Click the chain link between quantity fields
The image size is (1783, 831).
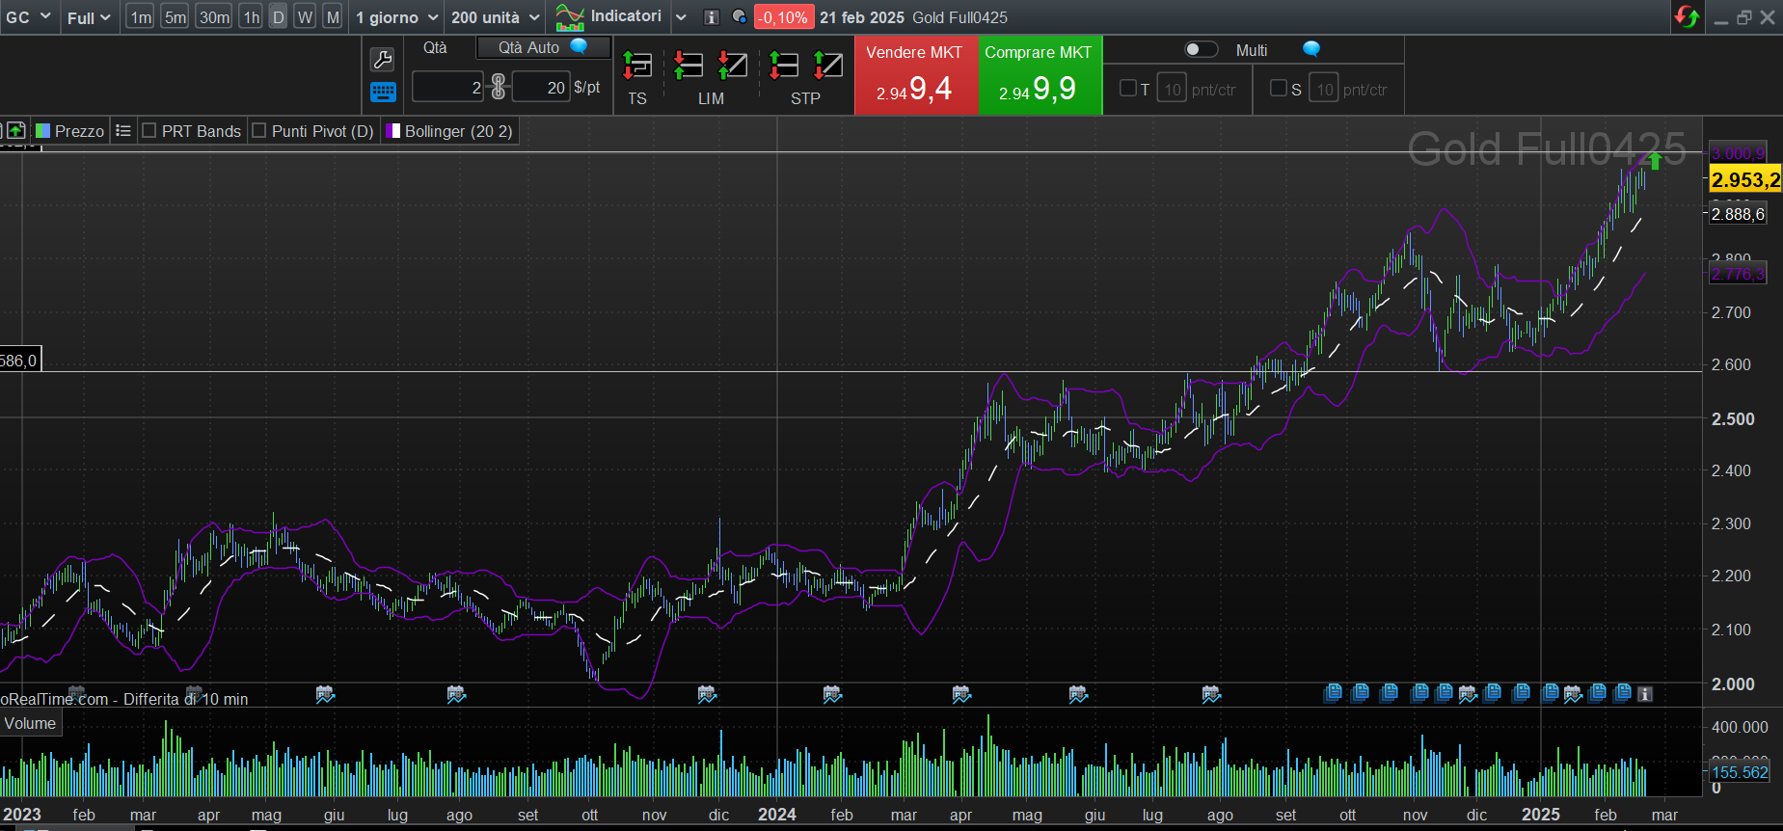click(498, 87)
